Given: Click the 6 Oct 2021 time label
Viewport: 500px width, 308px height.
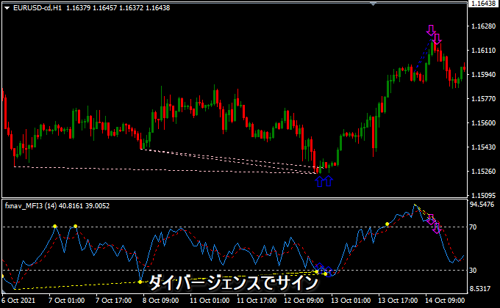Looking at the screenshot, I should [x=18, y=301].
